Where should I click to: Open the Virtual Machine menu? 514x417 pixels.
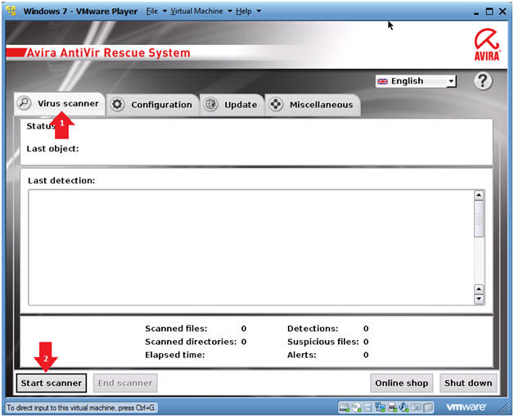coord(196,11)
